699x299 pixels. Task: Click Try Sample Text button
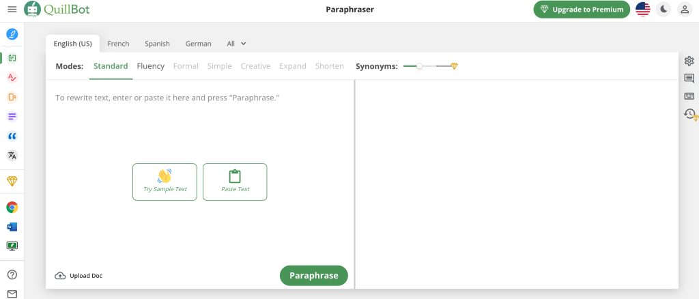click(x=165, y=182)
